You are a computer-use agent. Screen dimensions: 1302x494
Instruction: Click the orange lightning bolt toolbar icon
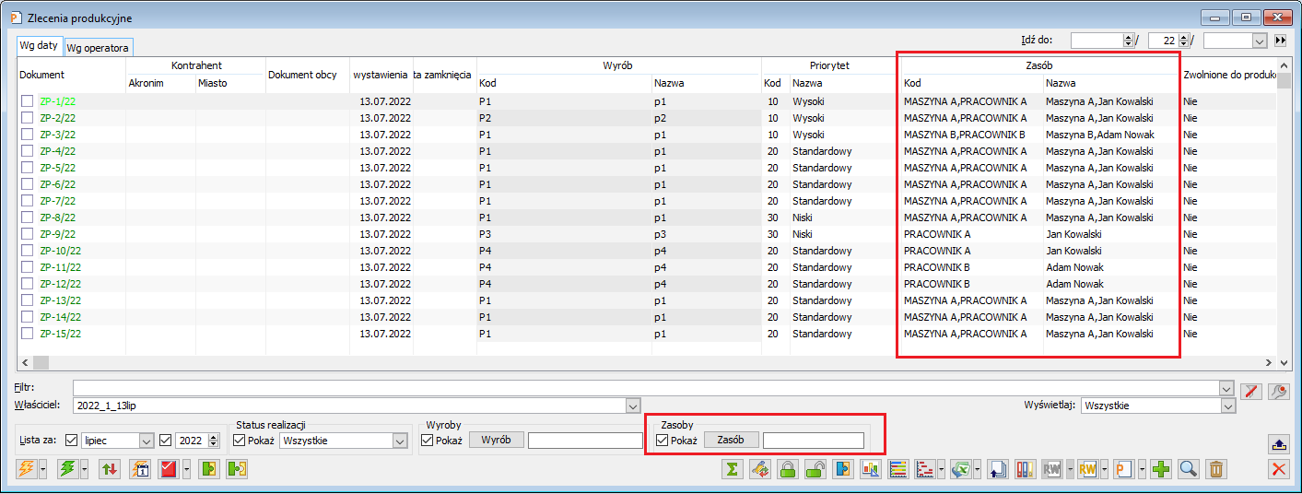(x=26, y=469)
